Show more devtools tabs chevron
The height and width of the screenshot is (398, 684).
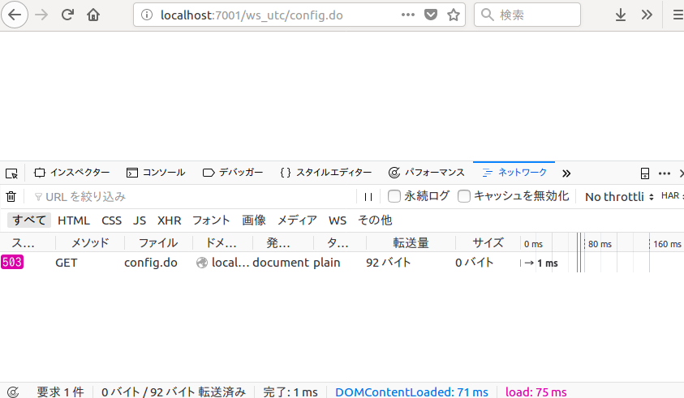(x=566, y=173)
